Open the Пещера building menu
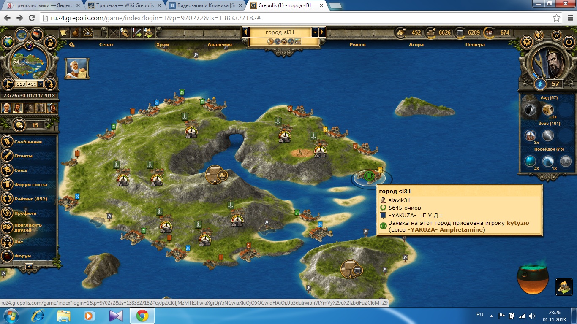Image resolution: width=577 pixels, height=324 pixels. (475, 44)
